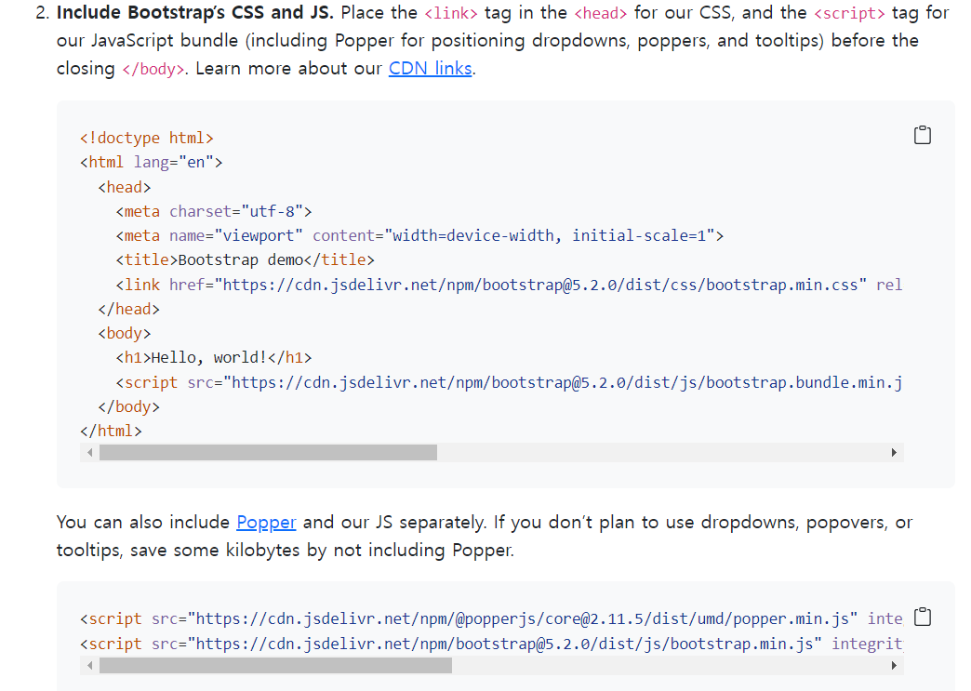Click the opening "<body>" code line
The width and height of the screenshot is (971, 691).
[125, 333]
